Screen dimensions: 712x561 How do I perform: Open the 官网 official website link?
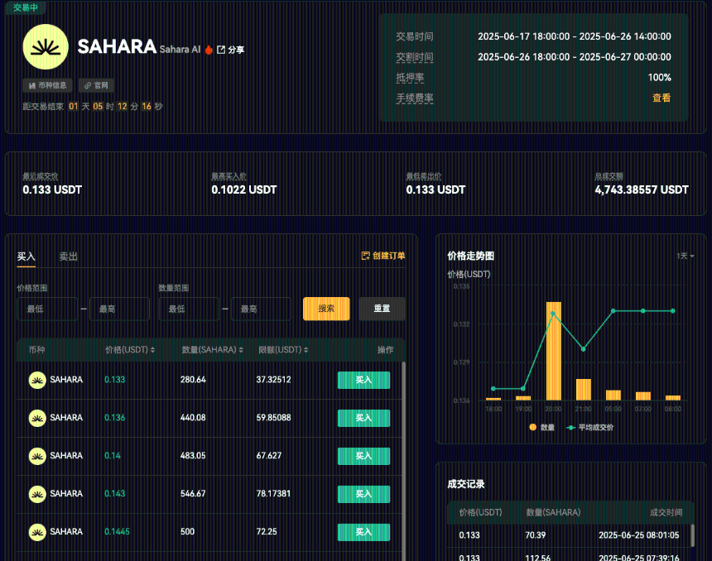(x=96, y=85)
